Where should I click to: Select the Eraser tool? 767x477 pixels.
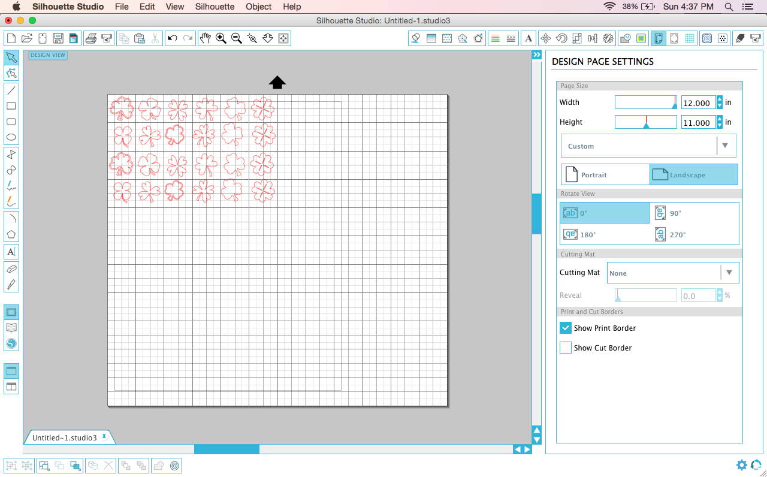11,269
